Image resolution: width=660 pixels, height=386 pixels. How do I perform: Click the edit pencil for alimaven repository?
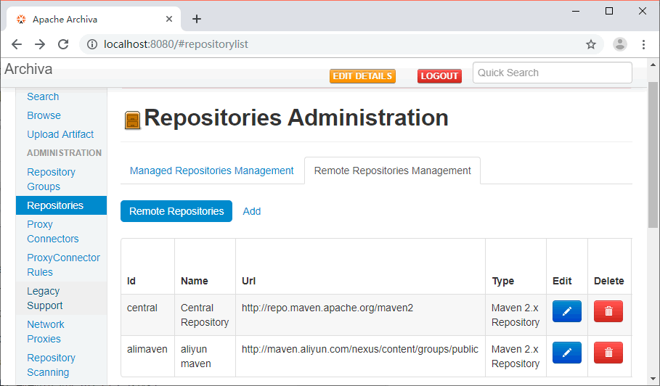(566, 353)
